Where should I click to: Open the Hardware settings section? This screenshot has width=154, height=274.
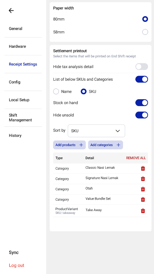[17, 47]
